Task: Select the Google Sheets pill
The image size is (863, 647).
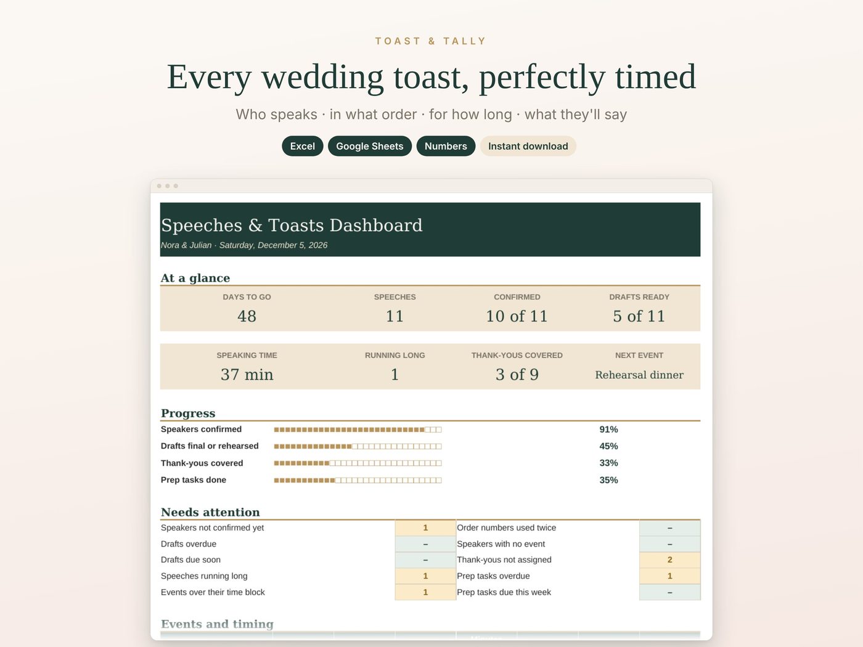Action: click(x=370, y=146)
